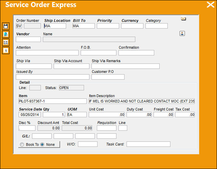
Task: Click the first G/L segment field
Action: click(42, 136)
